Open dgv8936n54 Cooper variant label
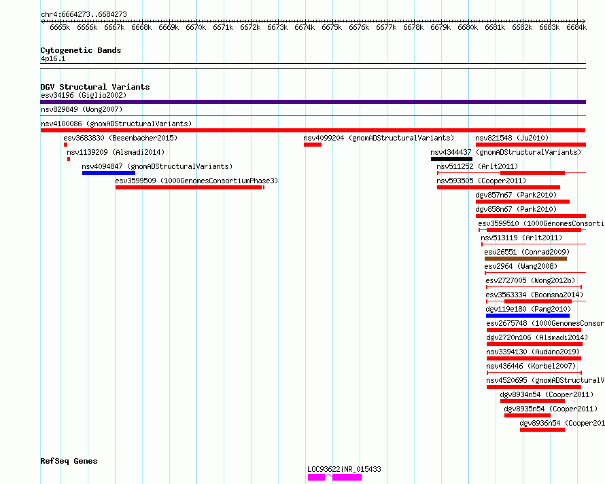Screen dimensions: 605x484 (x=562, y=423)
